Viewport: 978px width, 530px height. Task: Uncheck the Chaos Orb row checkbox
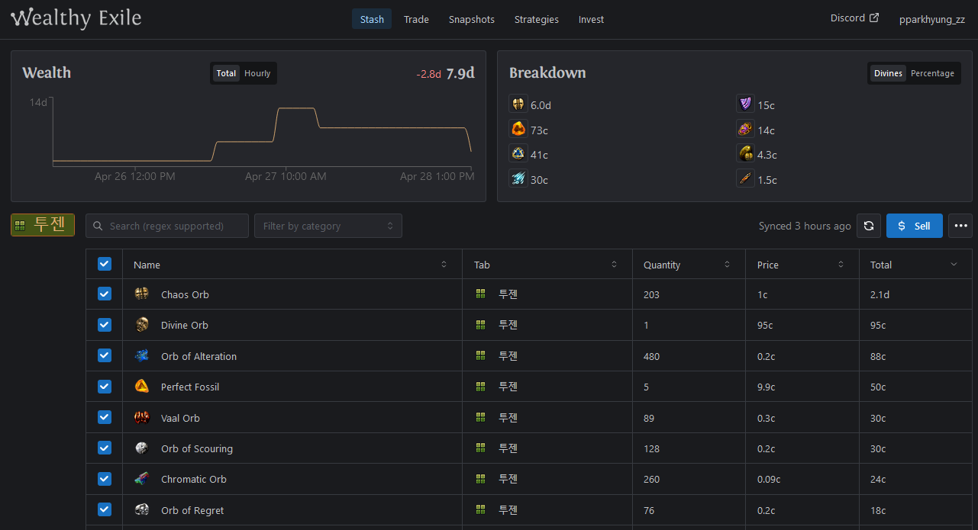click(x=105, y=294)
